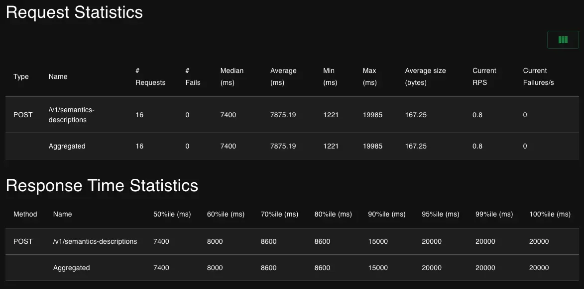Select Aggregated row in Request Statistics
This screenshot has width=584, height=289.
pyautogui.click(x=67, y=146)
